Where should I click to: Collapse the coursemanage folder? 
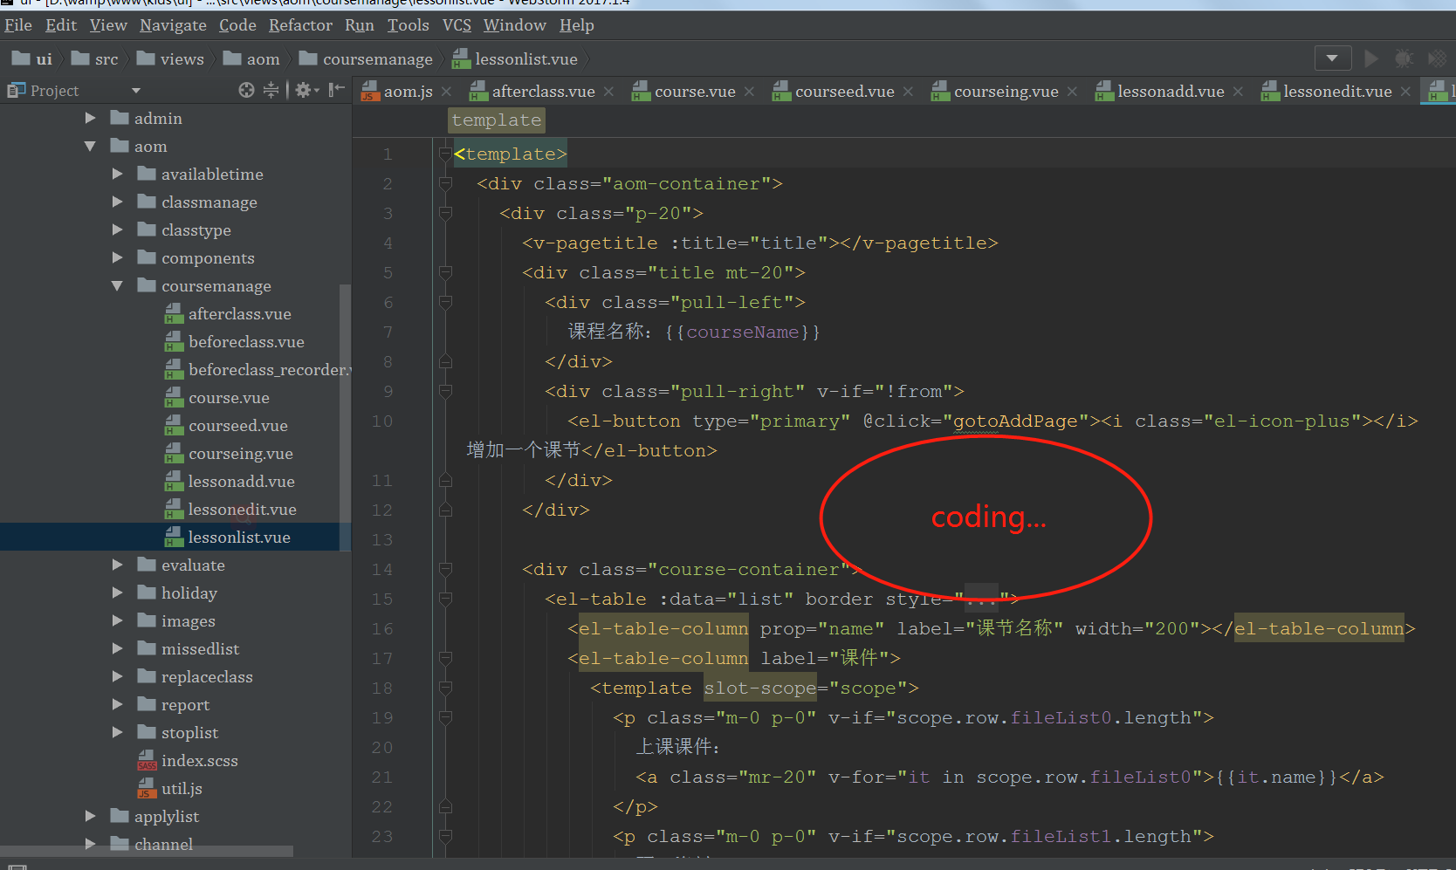[x=117, y=286]
